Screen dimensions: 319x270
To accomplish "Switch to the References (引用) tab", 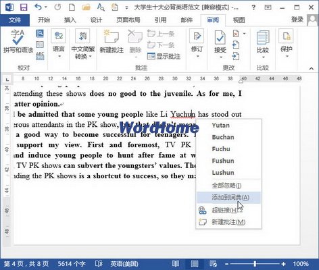I will click(x=160, y=20).
